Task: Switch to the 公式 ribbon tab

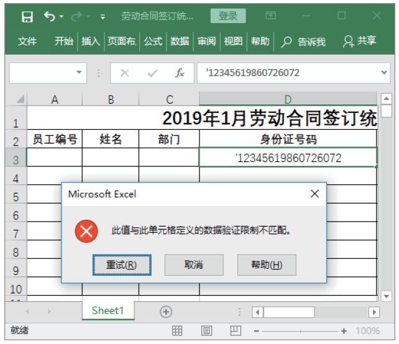Action: 153,41
